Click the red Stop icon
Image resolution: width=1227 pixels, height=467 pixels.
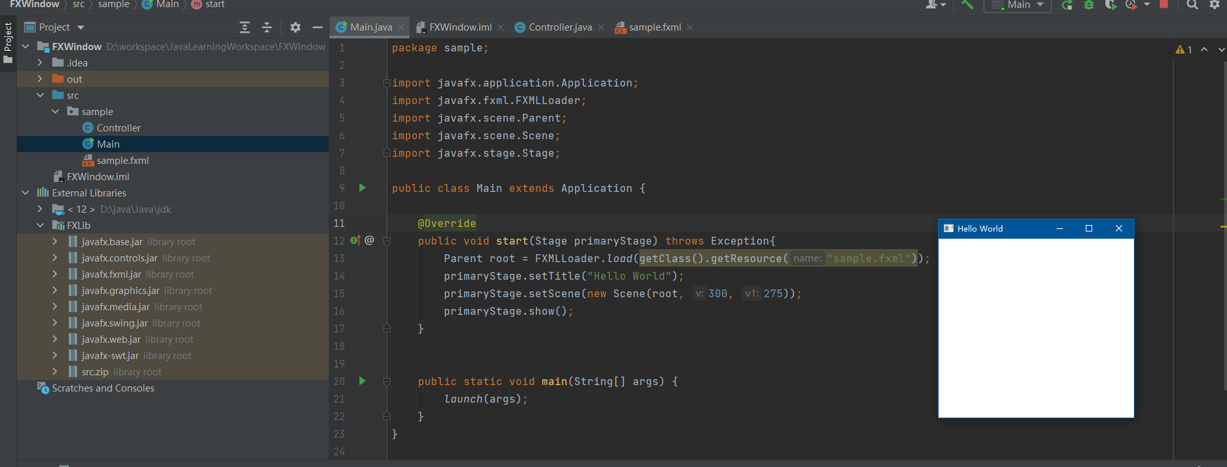(x=1164, y=4)
